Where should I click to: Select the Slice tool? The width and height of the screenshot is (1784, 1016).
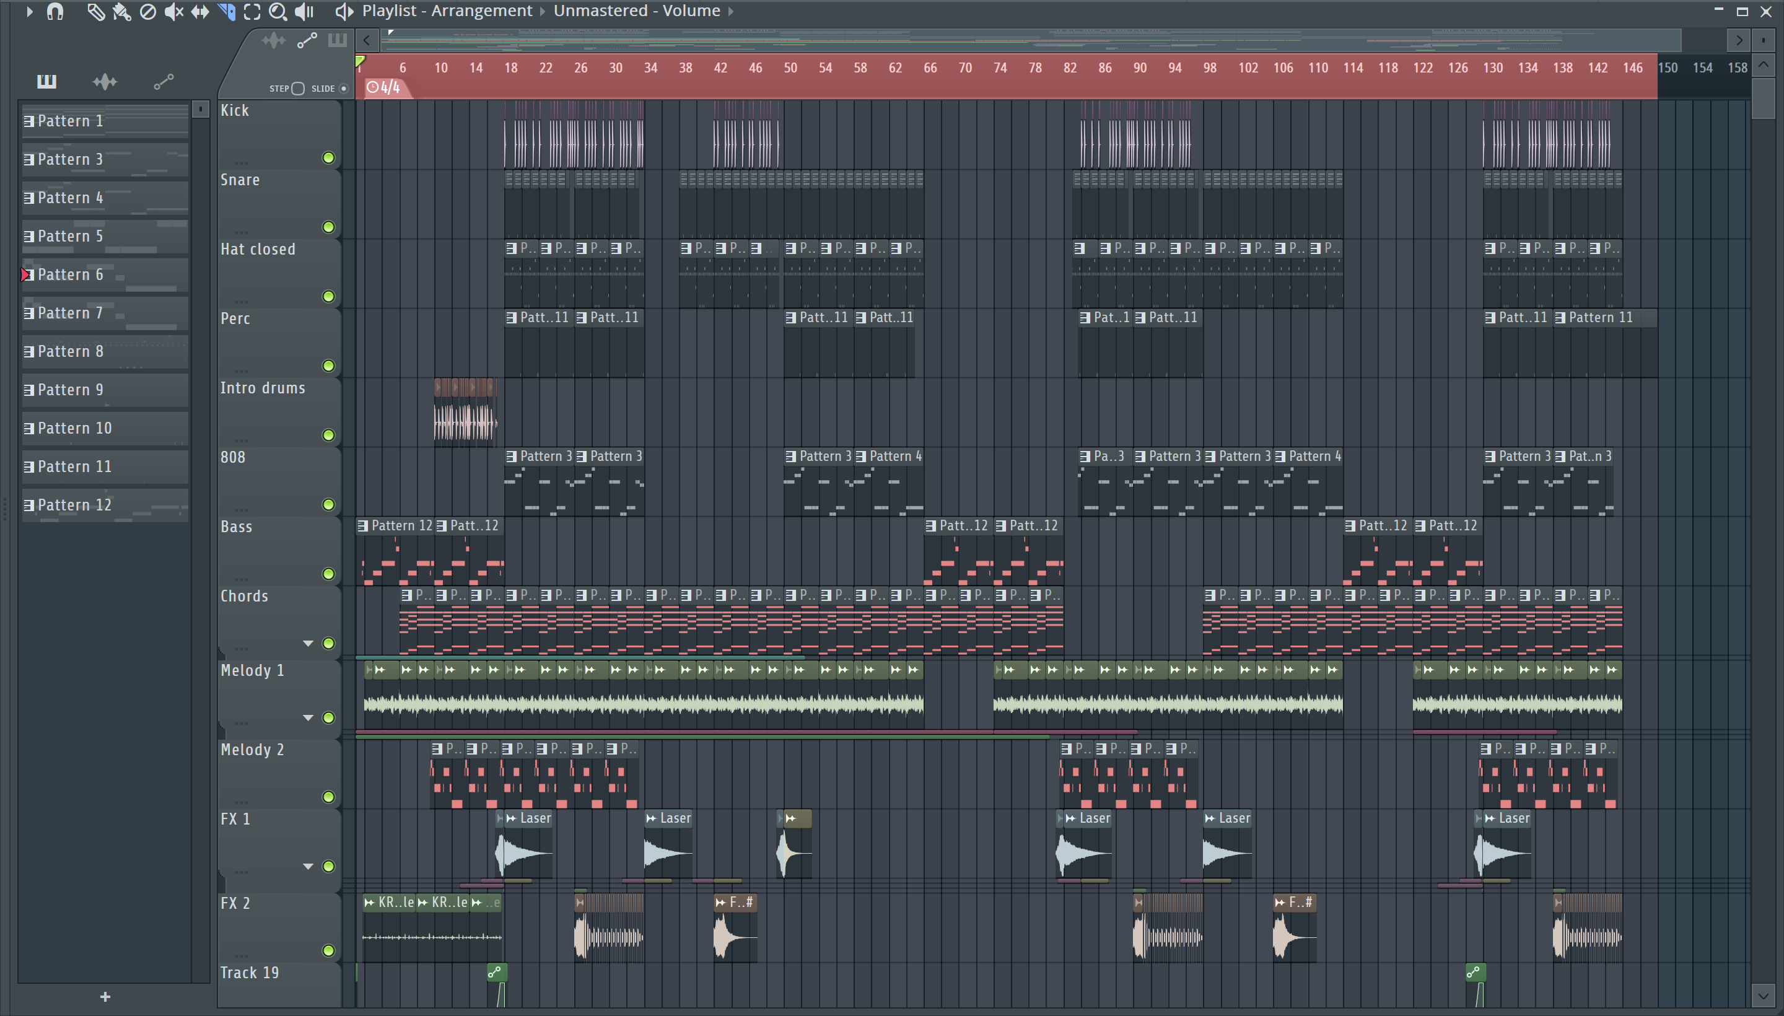(227, 11)
